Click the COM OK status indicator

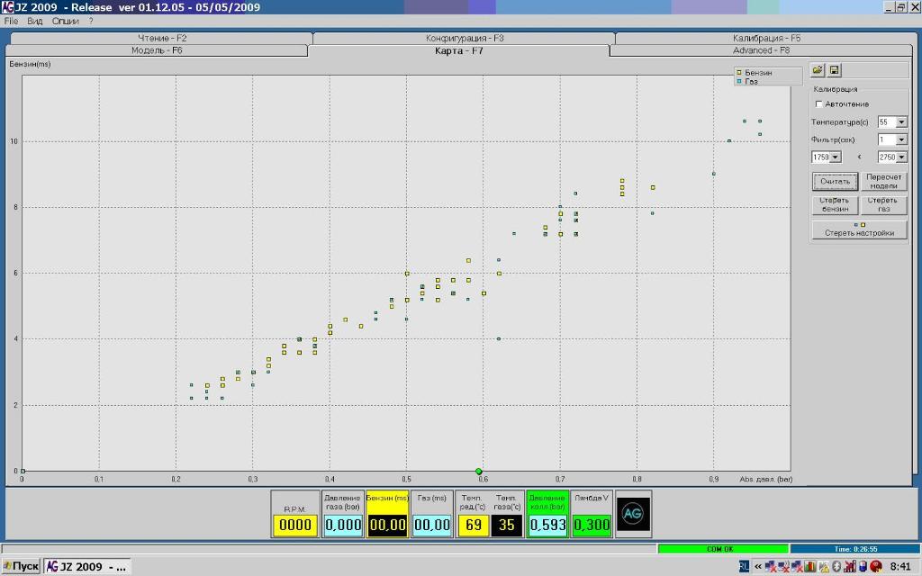[722, 549]
